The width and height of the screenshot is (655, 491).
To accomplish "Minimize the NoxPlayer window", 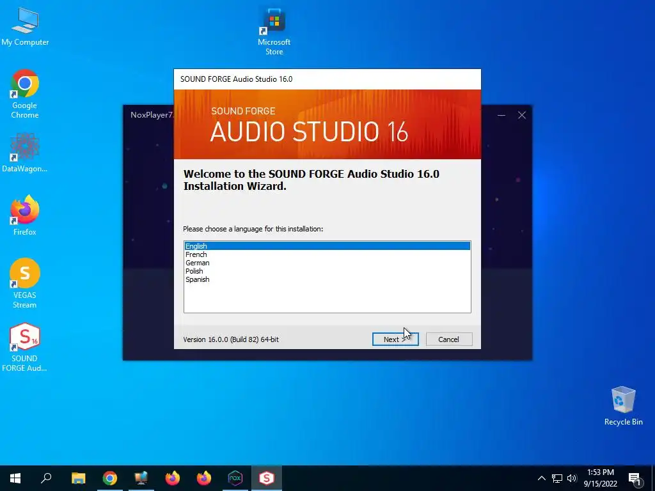I will pyautogui.click(x=501, y=115).
